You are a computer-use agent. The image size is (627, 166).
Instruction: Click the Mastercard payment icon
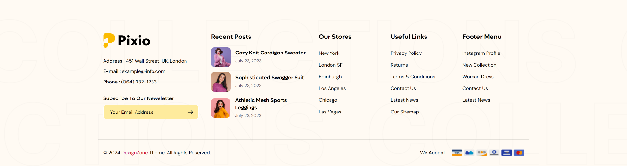point(519,153)
